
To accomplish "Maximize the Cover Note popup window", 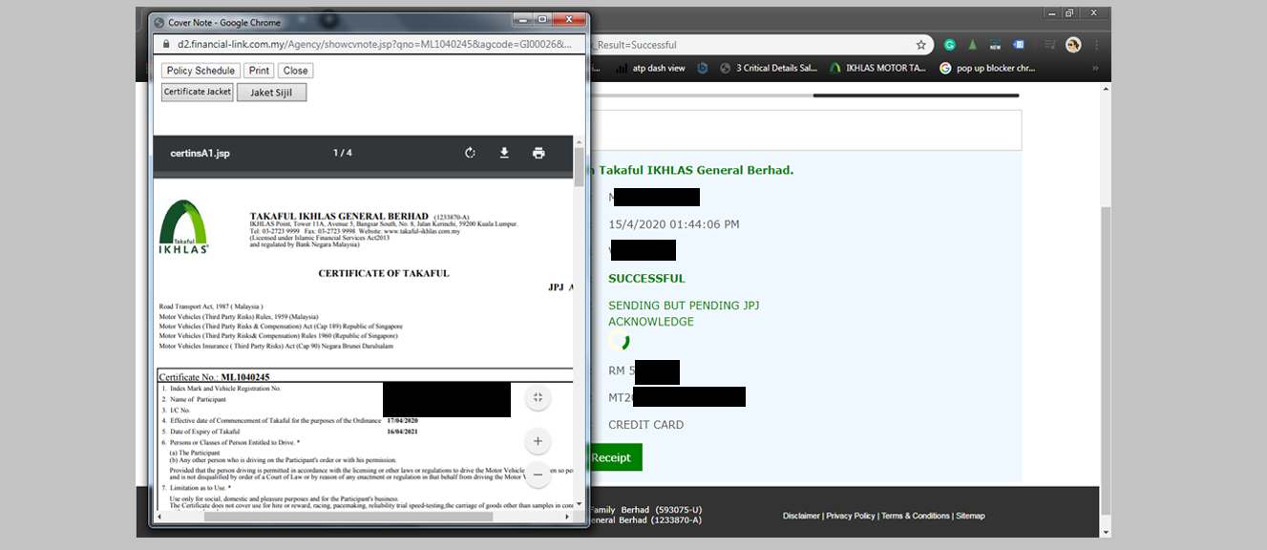I will (x=542, y=19).
